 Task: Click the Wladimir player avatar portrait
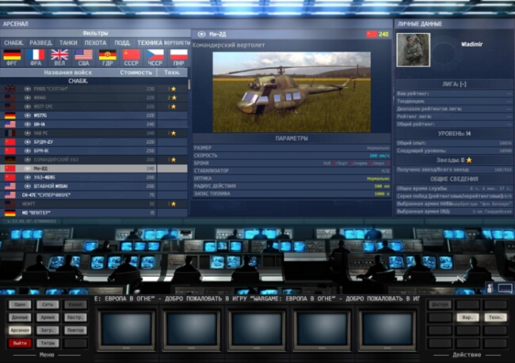coord(413,50)
